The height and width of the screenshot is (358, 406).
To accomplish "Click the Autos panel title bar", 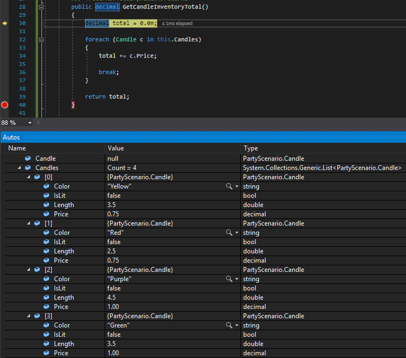I will coord(203,137).
